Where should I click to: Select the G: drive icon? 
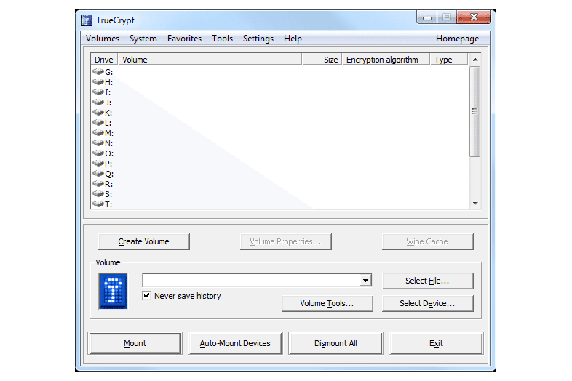[x=98, y=72]
